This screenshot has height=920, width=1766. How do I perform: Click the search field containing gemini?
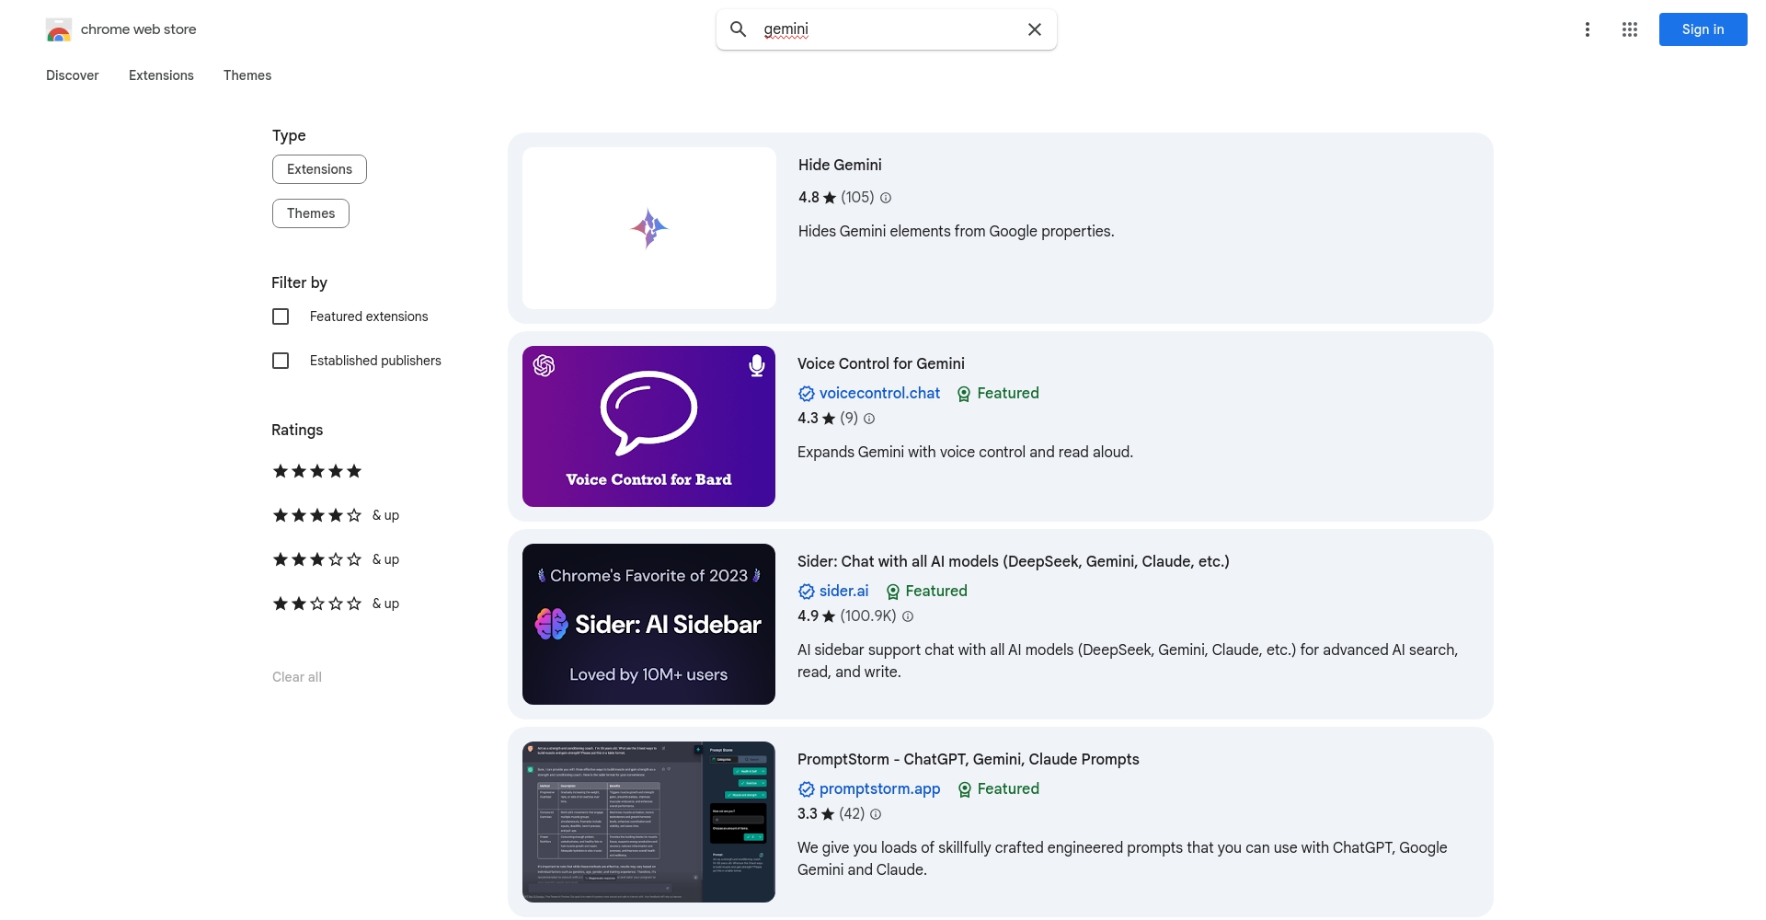coord(887,29)
